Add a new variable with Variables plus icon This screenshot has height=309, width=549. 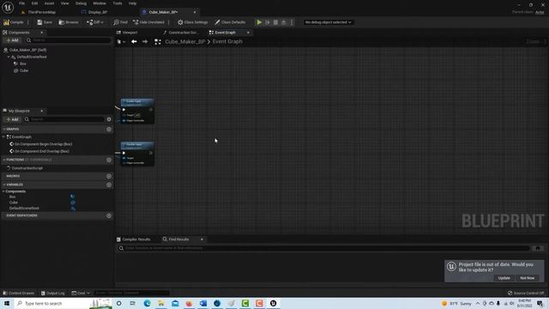109,185
